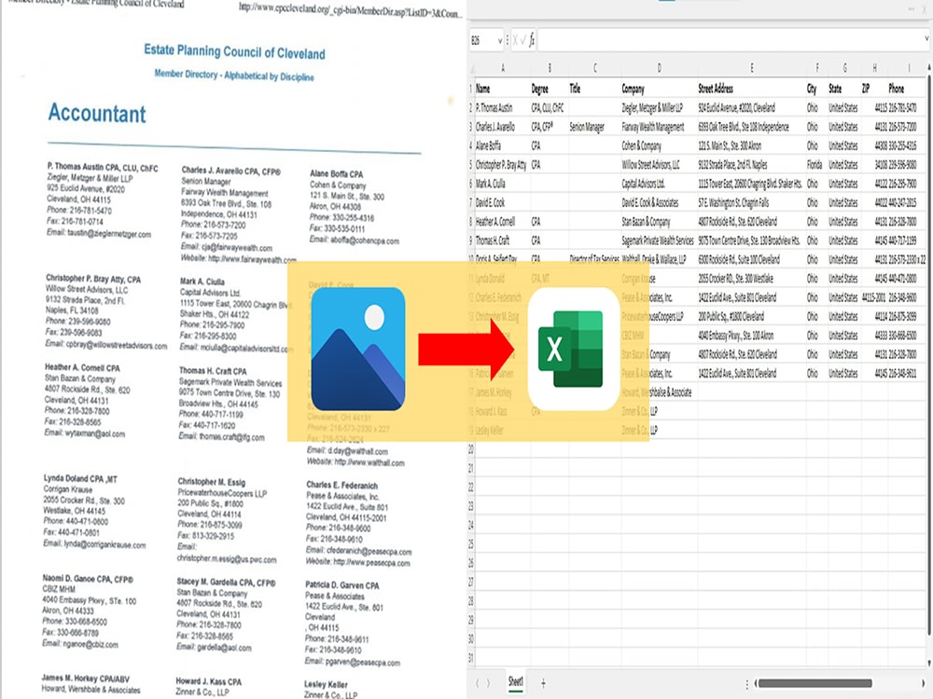Click the 'CPA, CLU, ChFC' degree cell
The height and width of the screenshot is (699, 933).
click(x=550, y=107)
